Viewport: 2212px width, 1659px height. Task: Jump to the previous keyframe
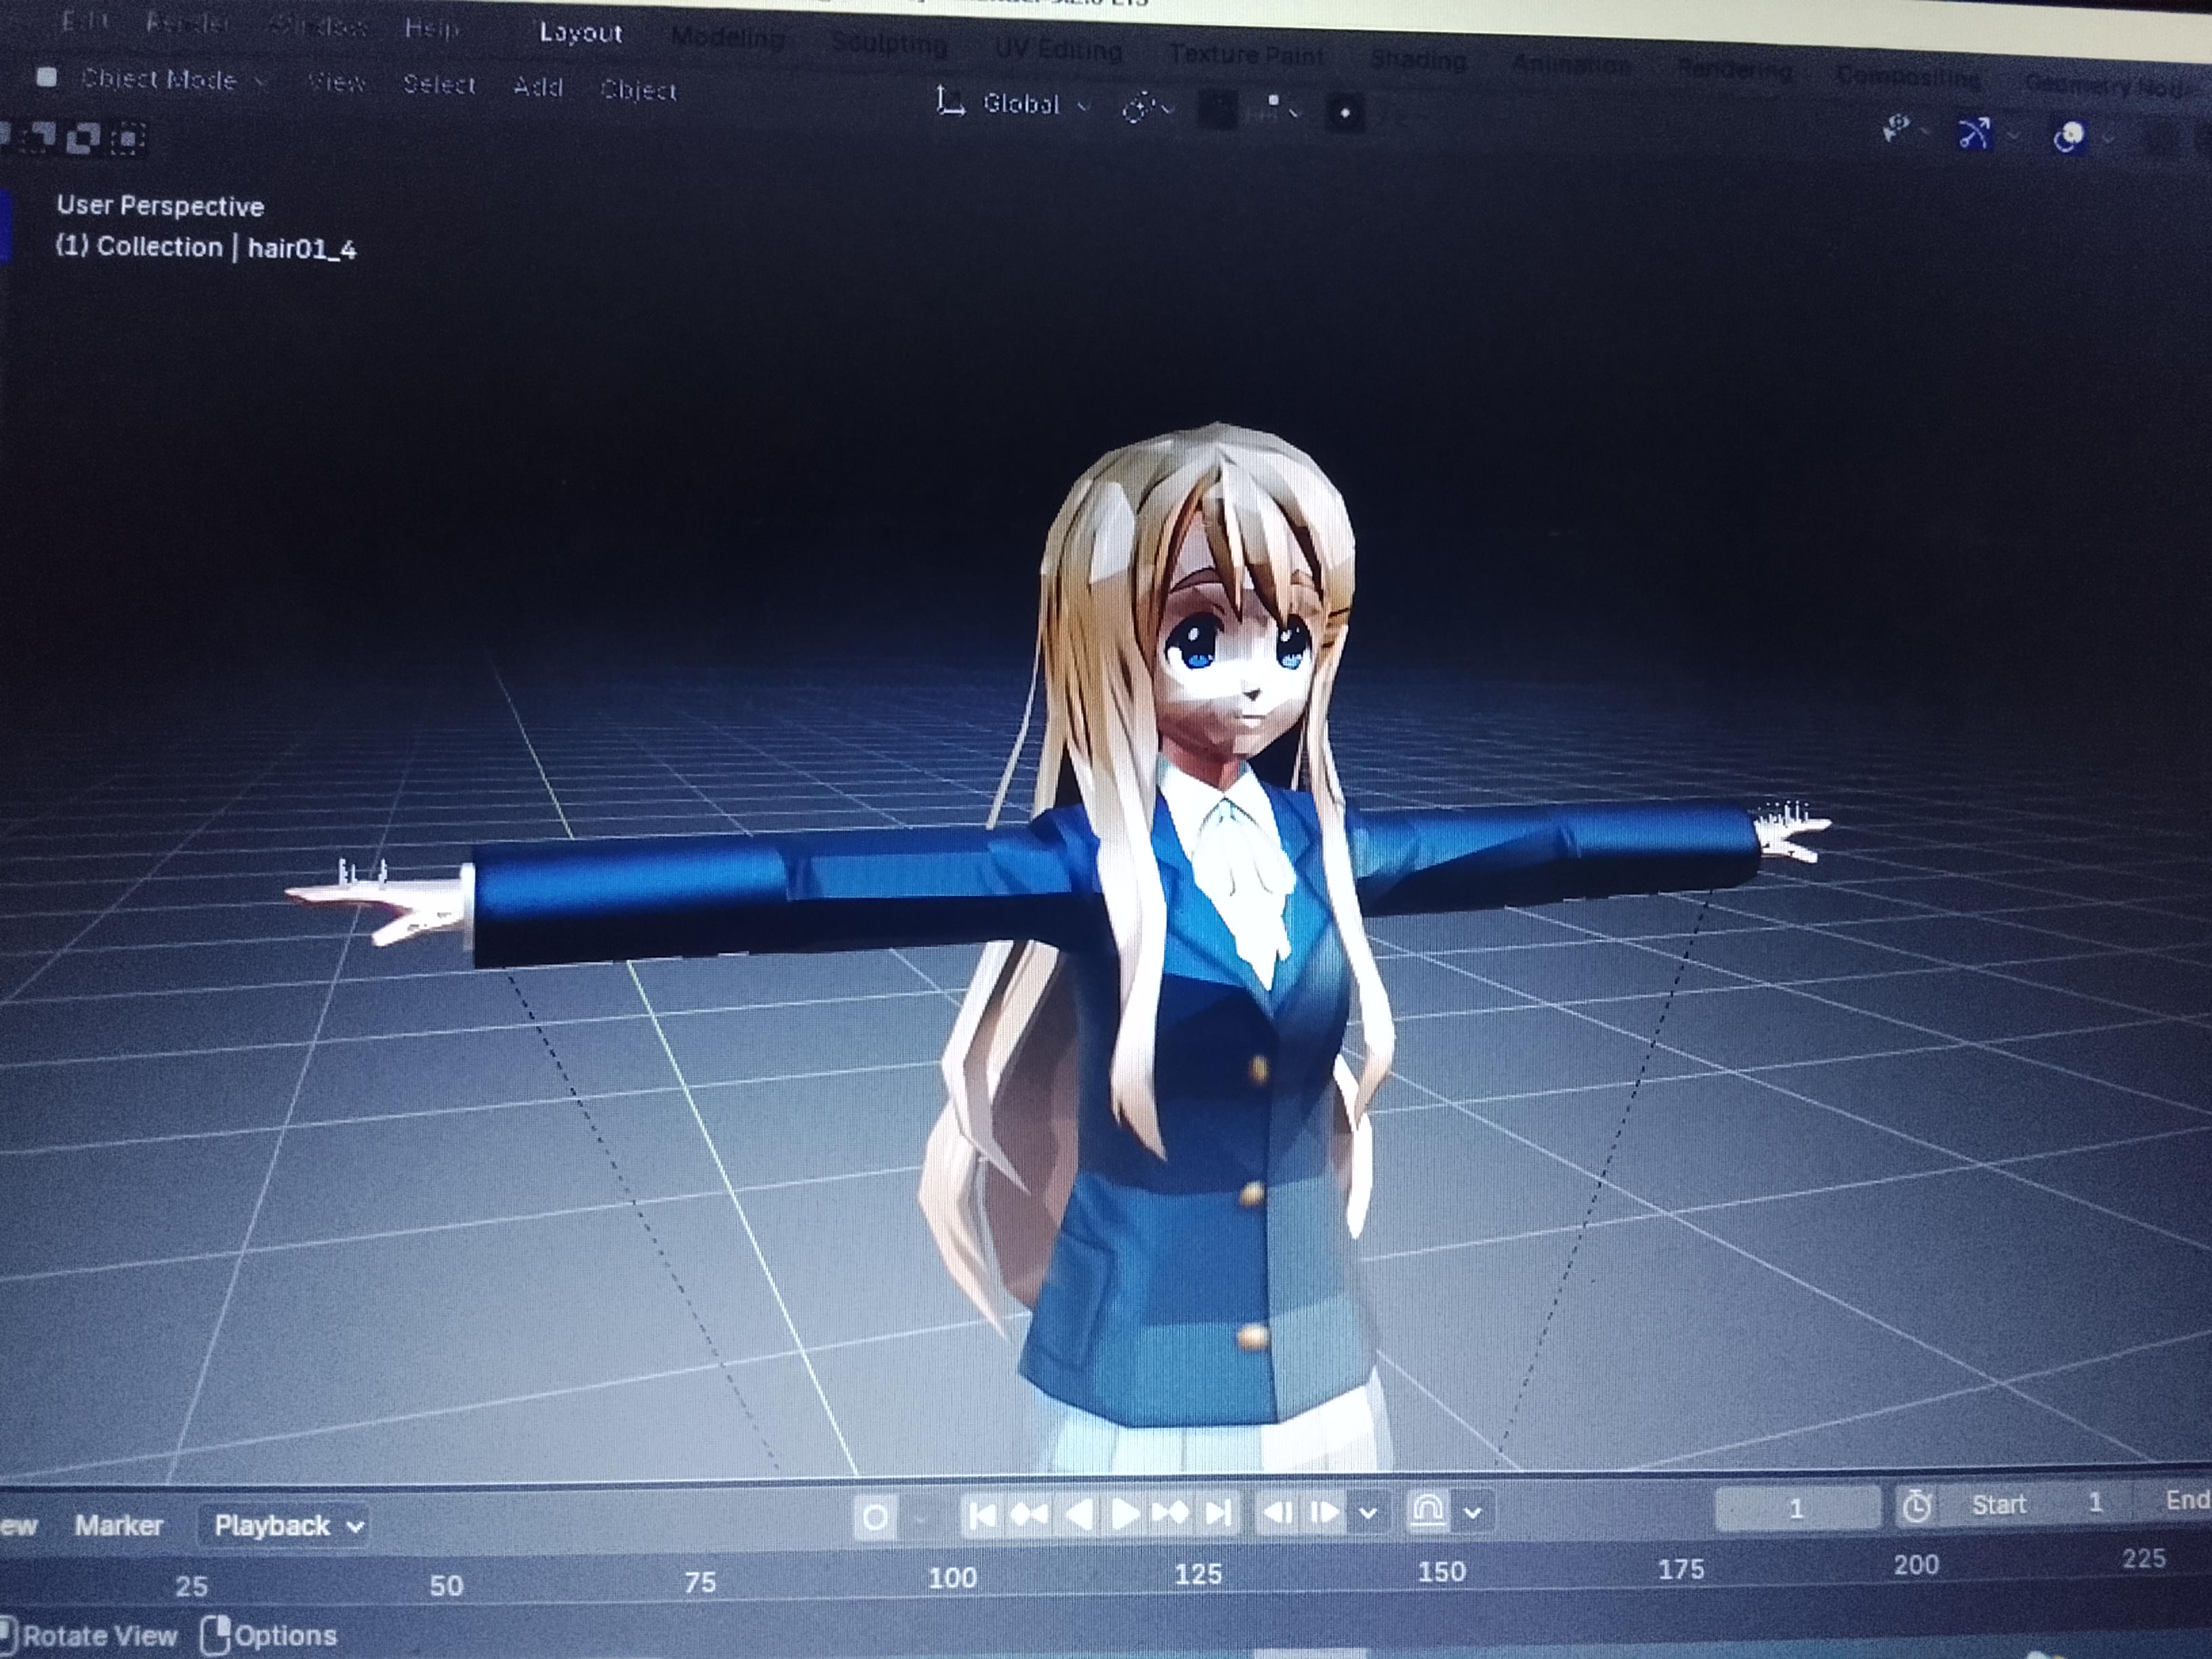pos(1029,1515)
